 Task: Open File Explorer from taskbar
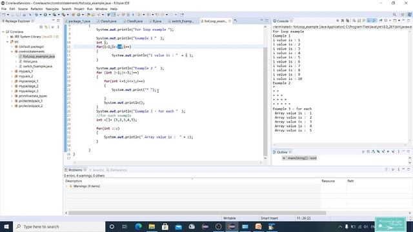point(152,226)
